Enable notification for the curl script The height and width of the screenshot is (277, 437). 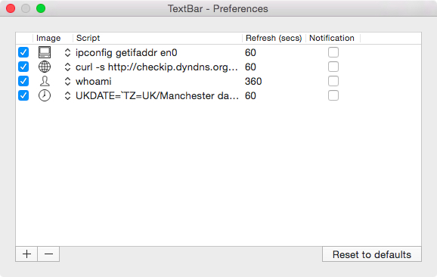333,67
